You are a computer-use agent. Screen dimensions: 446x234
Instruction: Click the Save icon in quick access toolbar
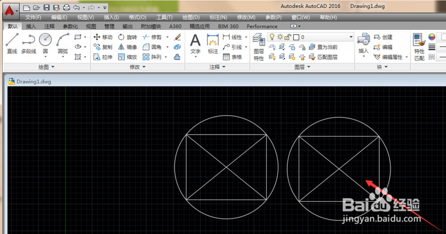click(47, 8)
